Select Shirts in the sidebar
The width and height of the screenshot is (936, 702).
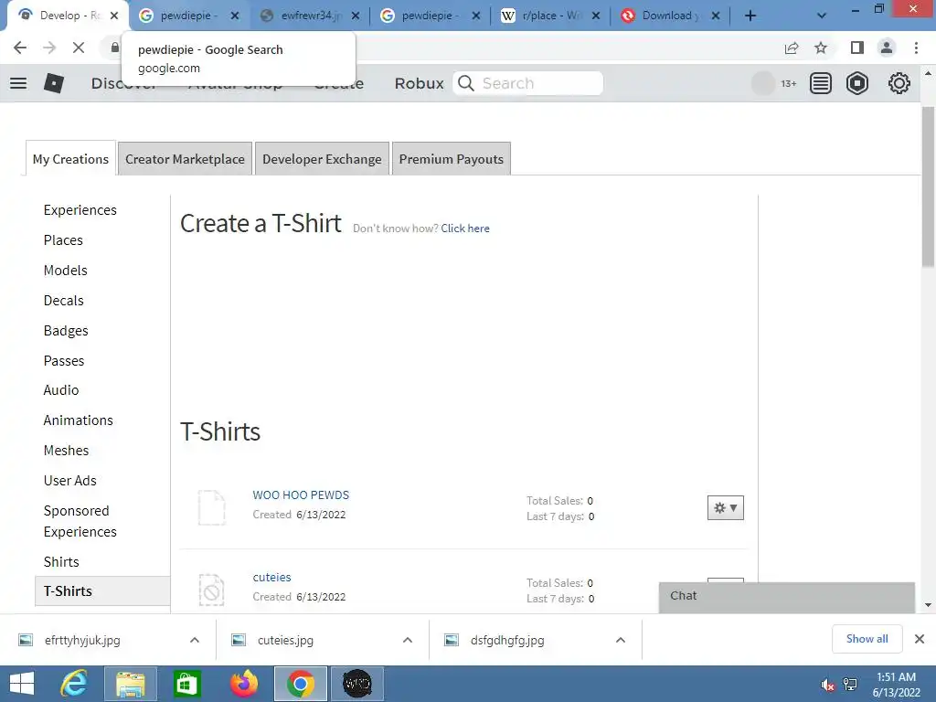[61, 562]
